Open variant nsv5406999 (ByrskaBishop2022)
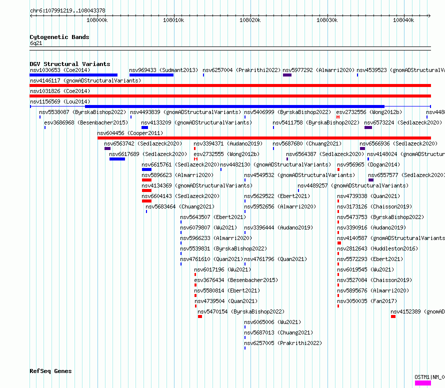 (287, 112)
